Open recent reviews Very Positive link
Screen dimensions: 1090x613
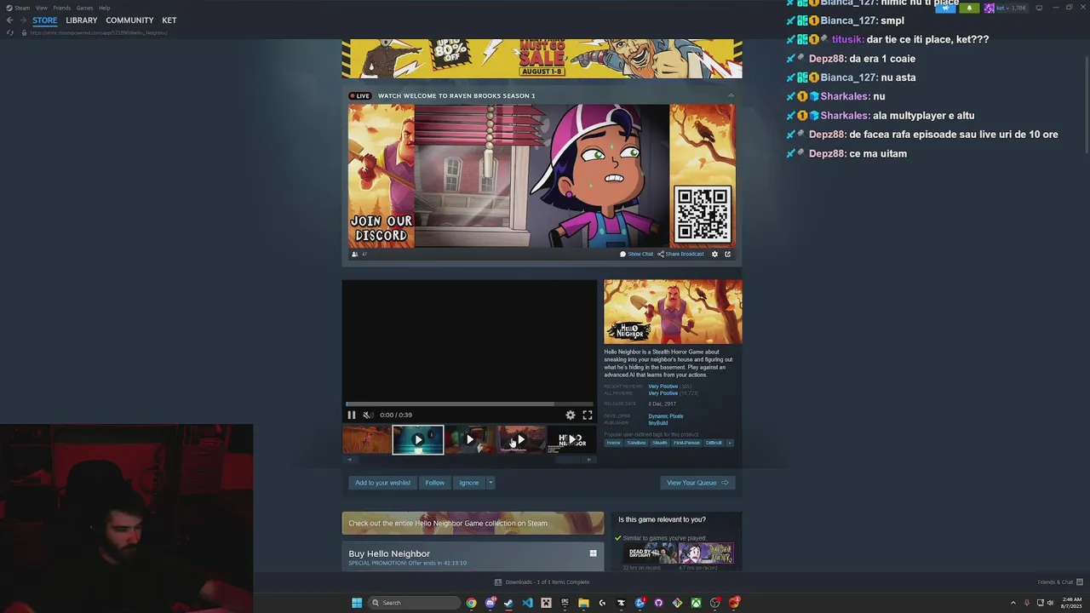pyautogui.click(x=663, y=387)
